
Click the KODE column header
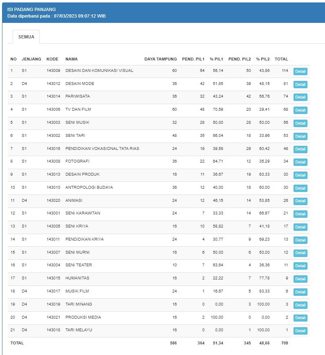(x=52, y=59)
